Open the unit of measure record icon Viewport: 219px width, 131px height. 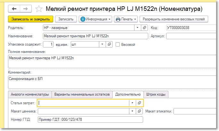(110, 44)
